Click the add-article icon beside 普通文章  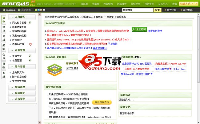30,56
